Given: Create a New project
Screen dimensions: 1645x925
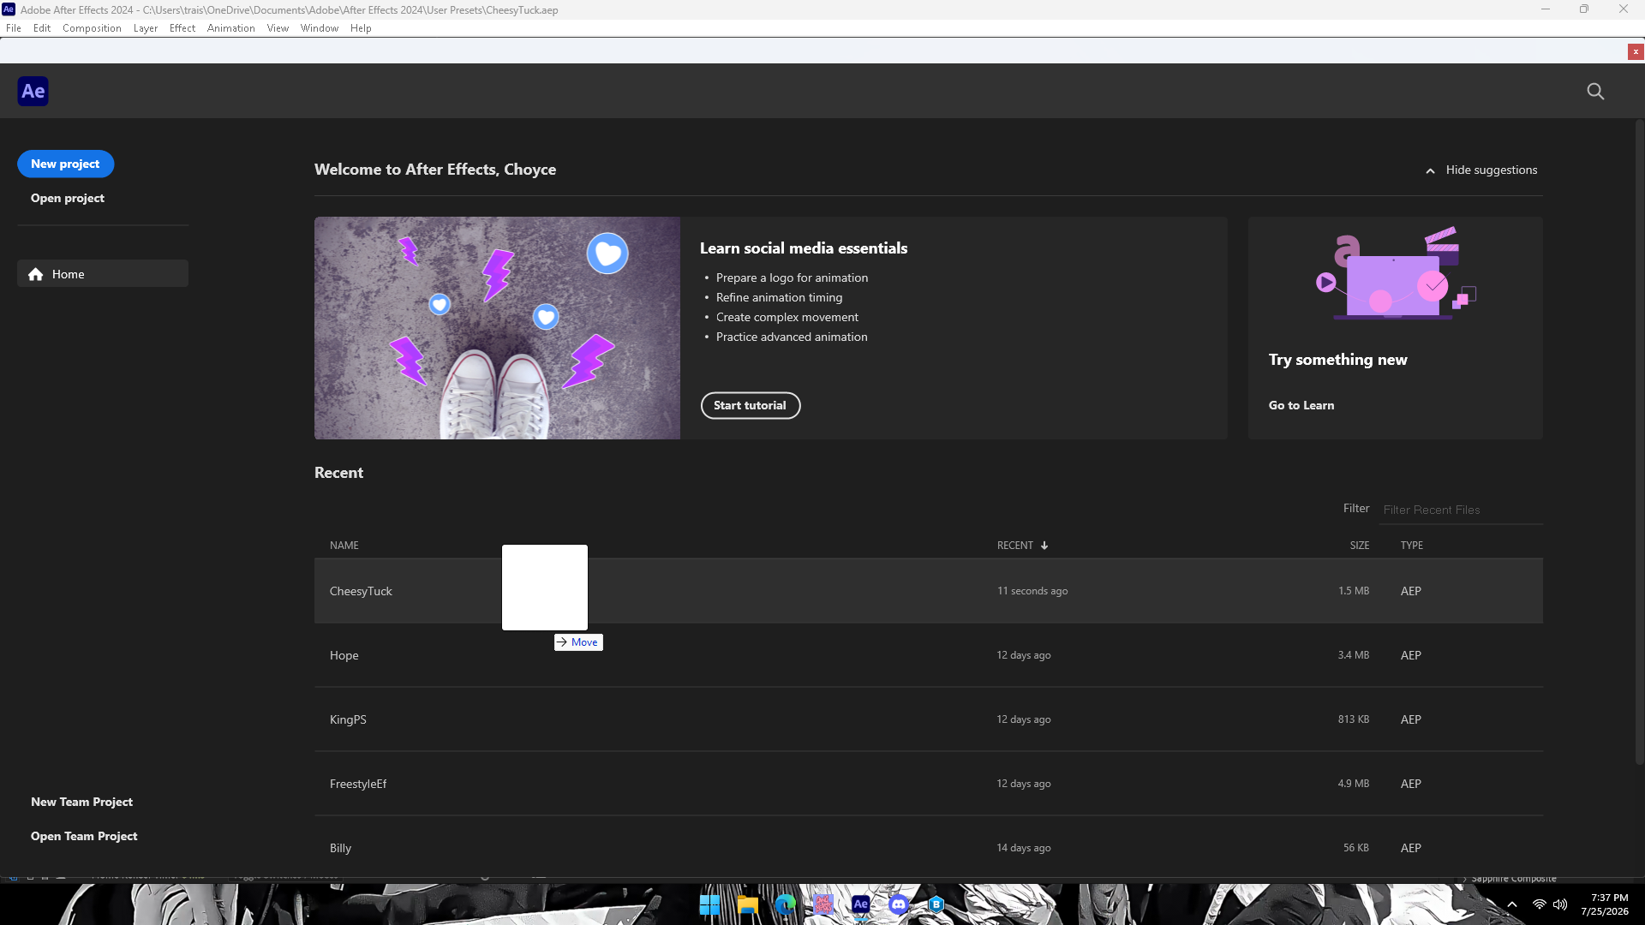Looking at the screenshot, I should point(65,164).
